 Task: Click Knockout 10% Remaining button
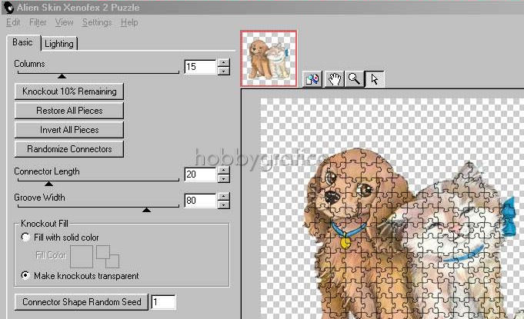69,91
